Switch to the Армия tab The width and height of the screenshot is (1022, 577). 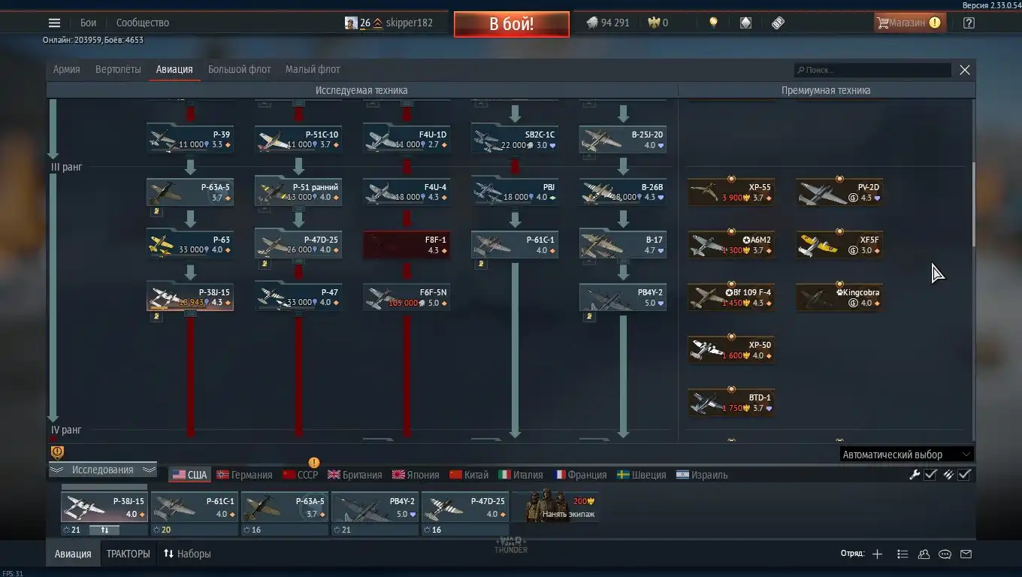[66, 69]
